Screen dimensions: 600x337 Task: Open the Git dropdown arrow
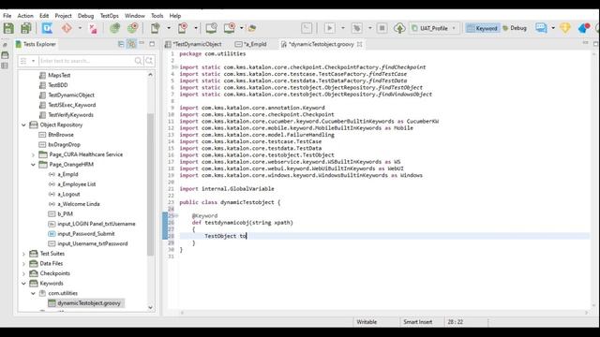pos(80,28)
